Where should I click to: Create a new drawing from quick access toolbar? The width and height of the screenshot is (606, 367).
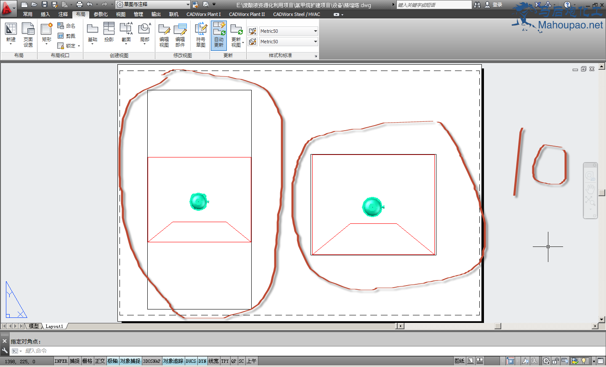(x=24, y=5)
